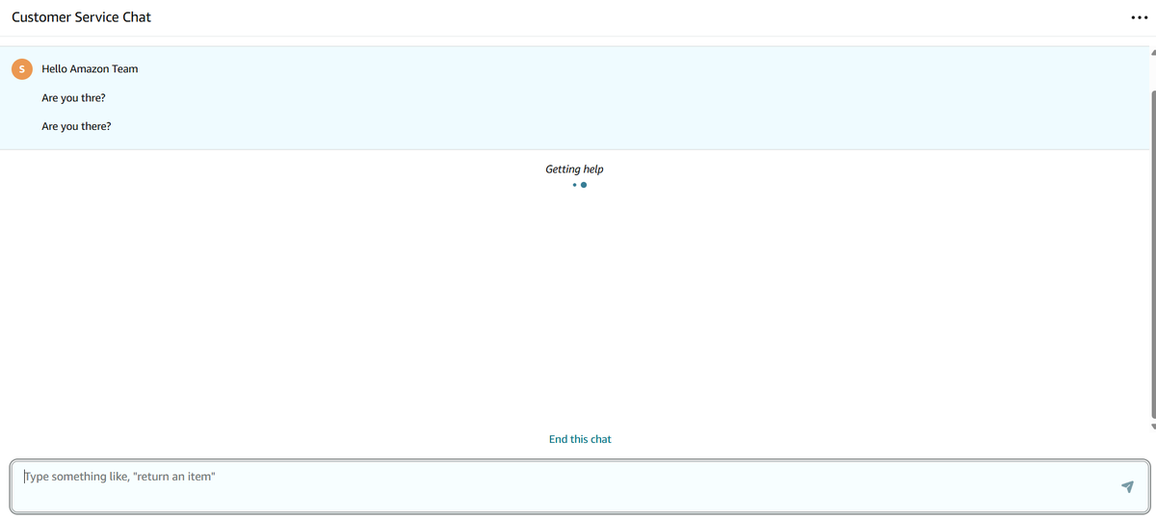Select the "Hello Amazon Team" message
Image resolution: width=1156 pixels, height=519 pixels.
click(x=90, y=69)
